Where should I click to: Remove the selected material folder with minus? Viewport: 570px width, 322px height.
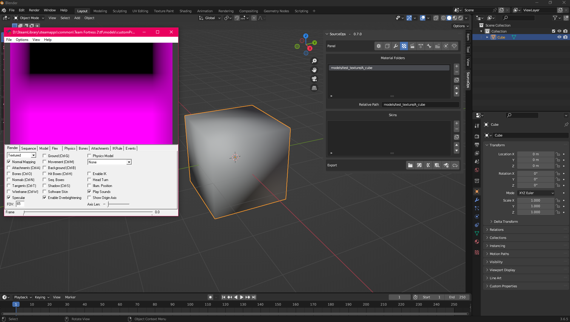457,72
